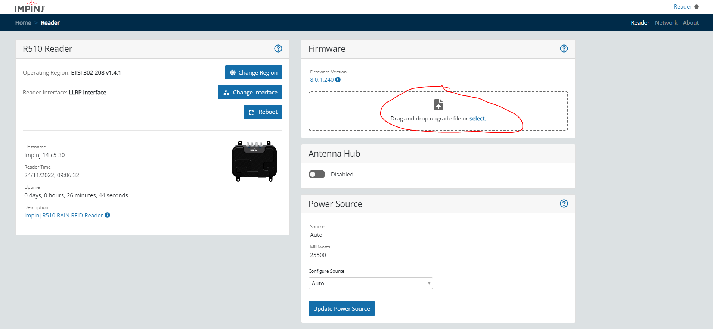Open help for Firmware panel
Screen dimensions: 713x329
[564, 48]
